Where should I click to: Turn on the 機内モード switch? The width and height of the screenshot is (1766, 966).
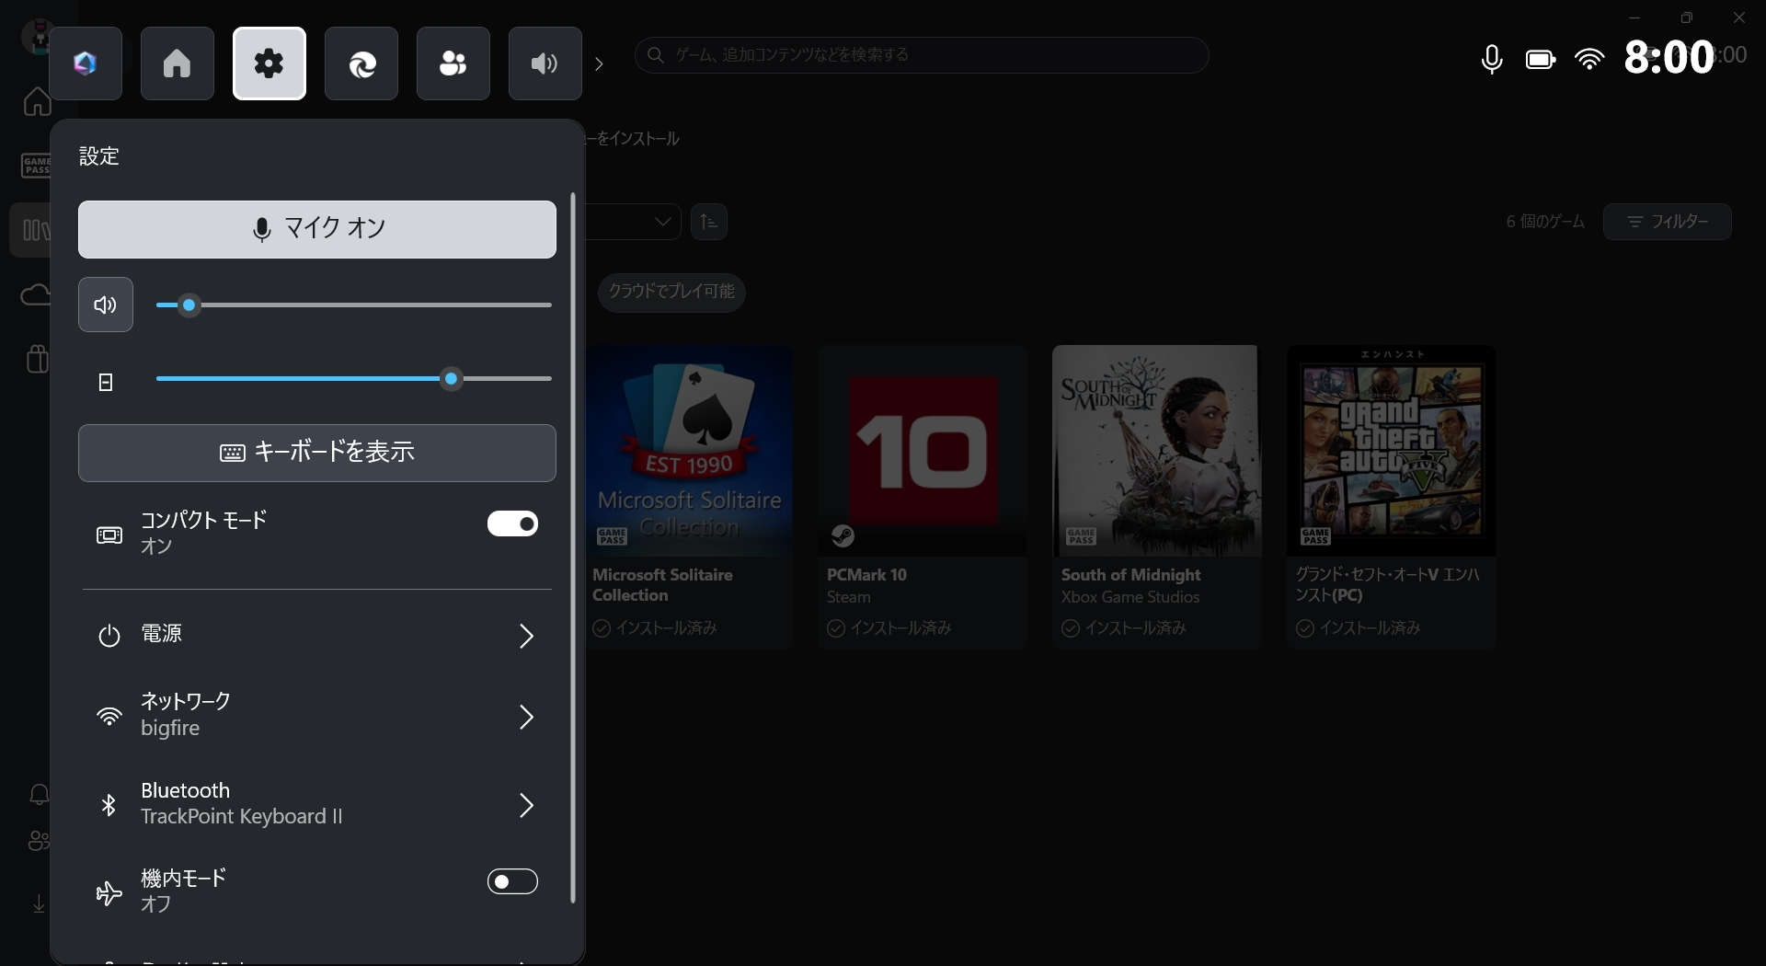click(x=512, y=881)
